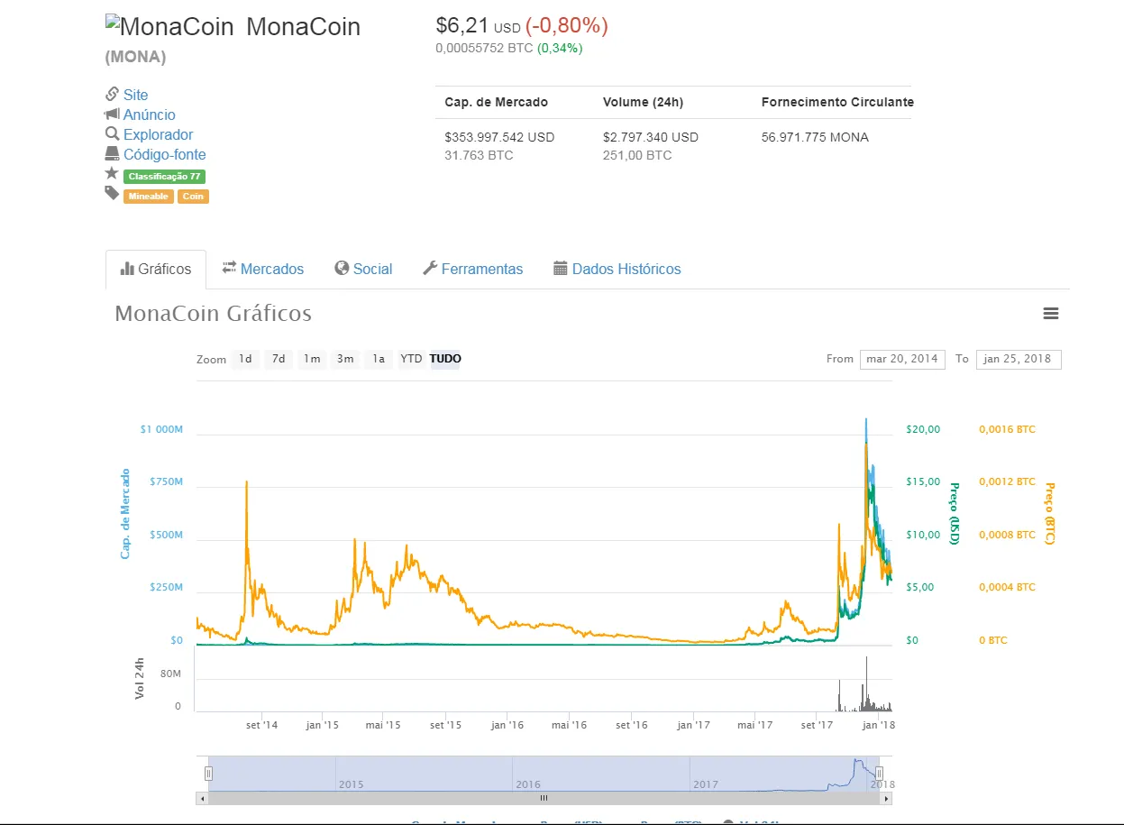This screenshot has width=1124, height=825.
Task: Open the Código-fonte link
Action: tap(165, 154)
